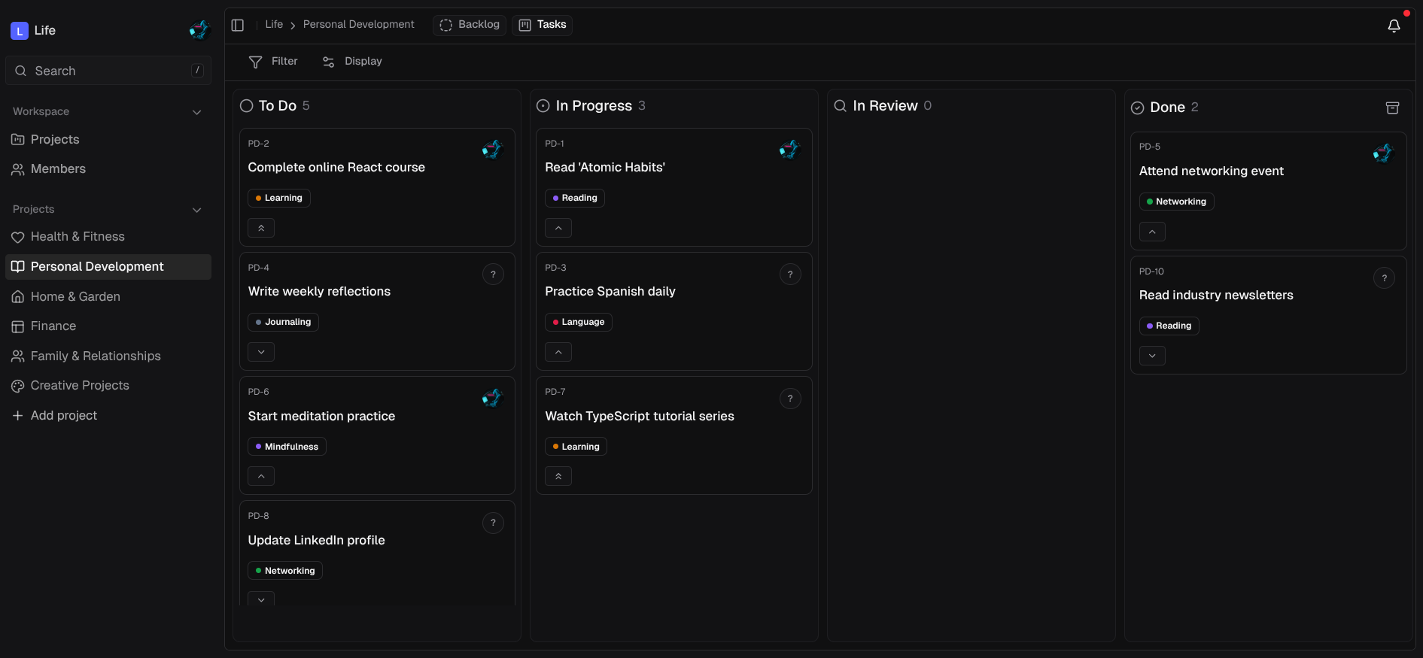This screenshot has height=658, width=1423.
Task: Click Mindfulness label on PD-6 card
Action: click(x=287, y=447)
